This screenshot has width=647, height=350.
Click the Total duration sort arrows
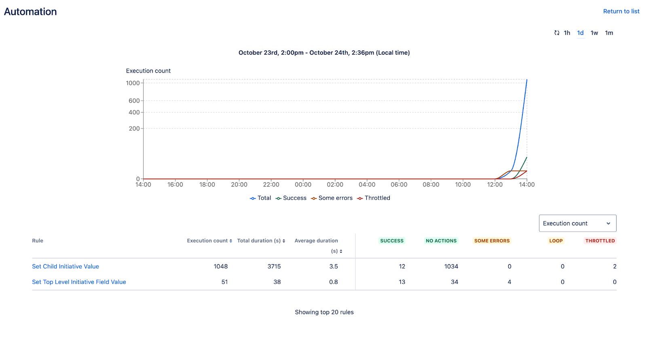(284, 241)
